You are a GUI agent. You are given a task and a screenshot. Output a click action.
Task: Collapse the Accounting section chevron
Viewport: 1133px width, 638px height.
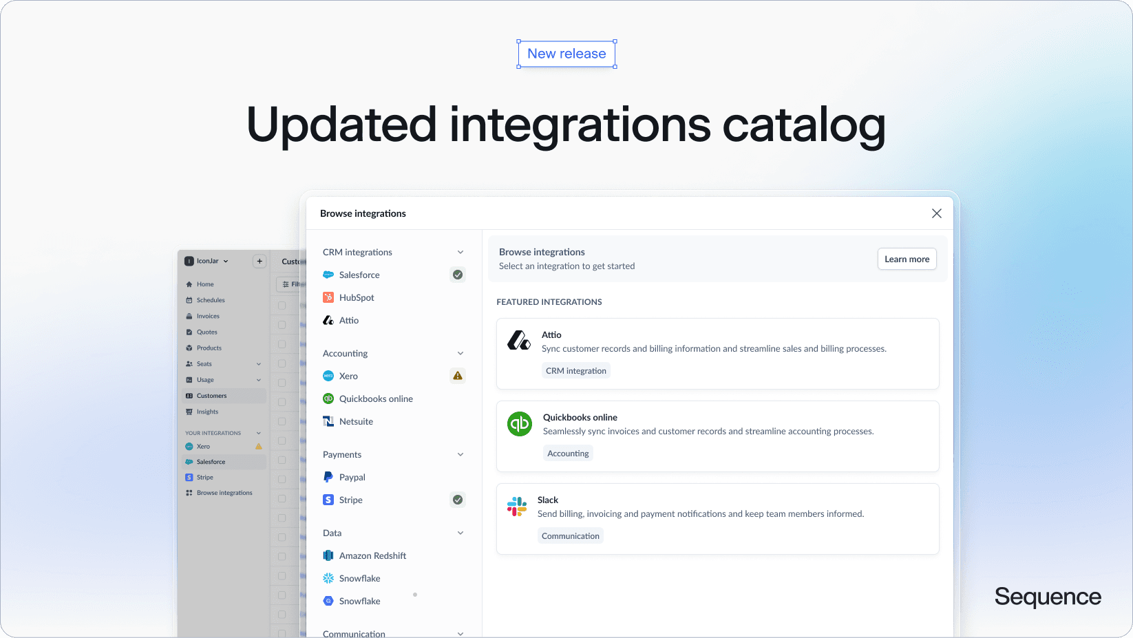pos(460,354)
